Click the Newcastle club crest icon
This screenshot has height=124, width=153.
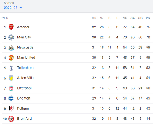tap(11, 48)
